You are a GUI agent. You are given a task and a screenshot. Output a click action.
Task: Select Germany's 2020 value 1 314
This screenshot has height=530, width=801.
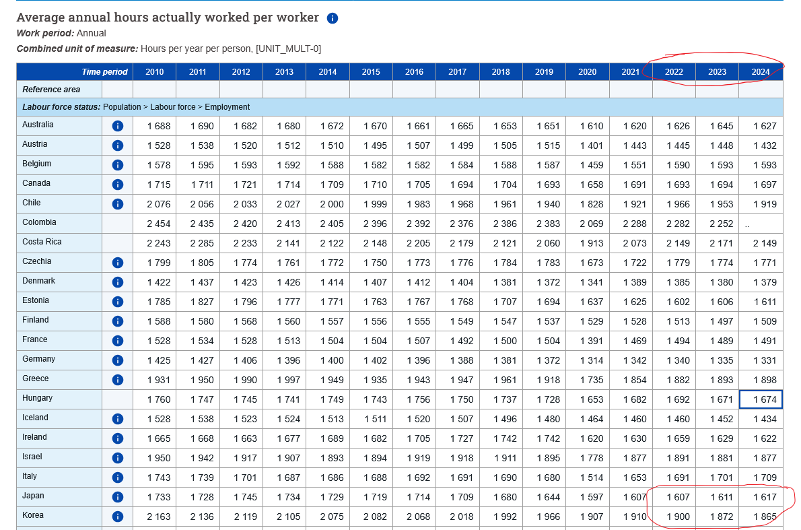coord(588,360)
